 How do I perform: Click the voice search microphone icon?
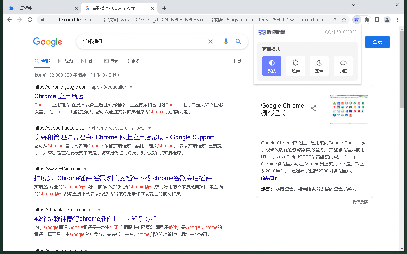tap(226, 41)
